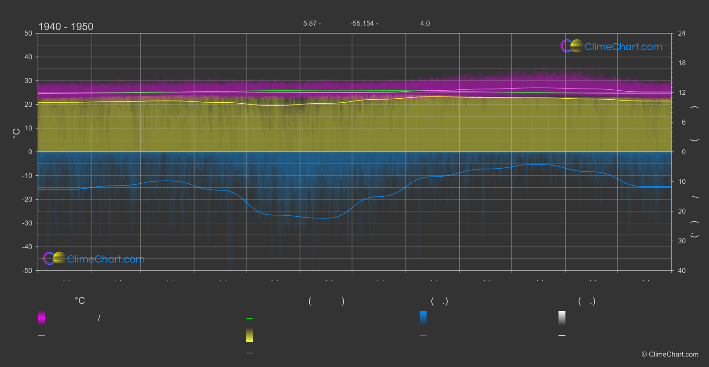Click the 4.0 value in the header

click(425, 23)
